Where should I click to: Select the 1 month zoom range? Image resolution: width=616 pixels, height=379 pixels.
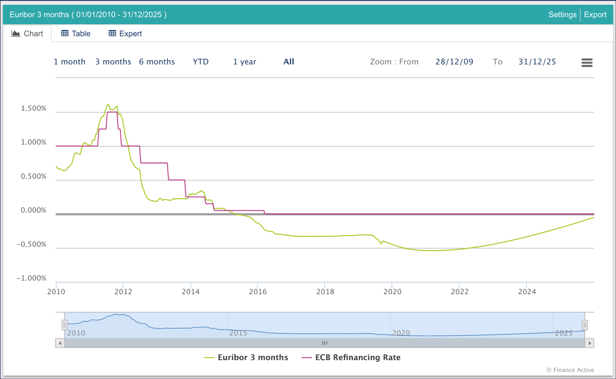point(70,62)
